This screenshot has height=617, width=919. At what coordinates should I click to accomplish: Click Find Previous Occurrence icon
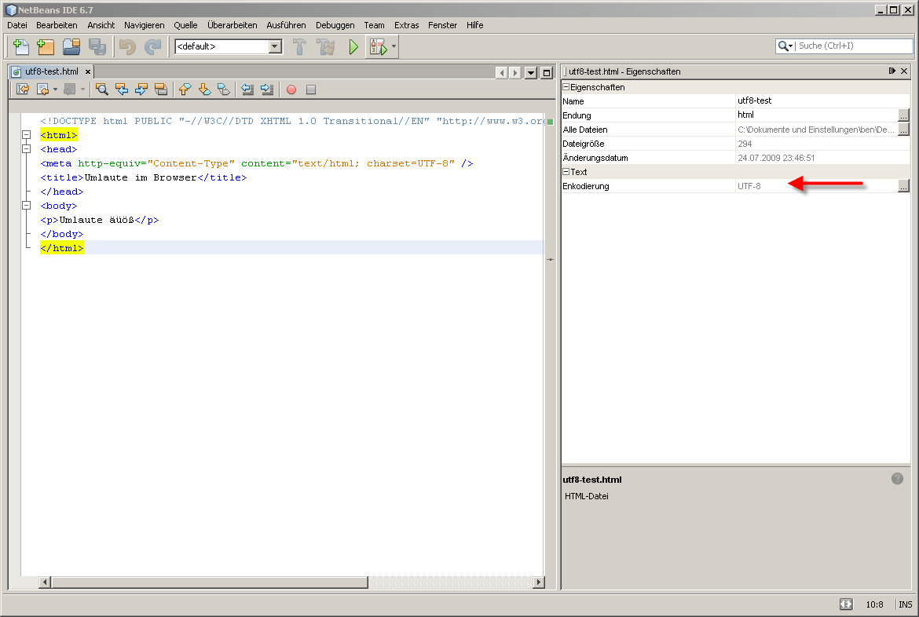coord(121,89)
